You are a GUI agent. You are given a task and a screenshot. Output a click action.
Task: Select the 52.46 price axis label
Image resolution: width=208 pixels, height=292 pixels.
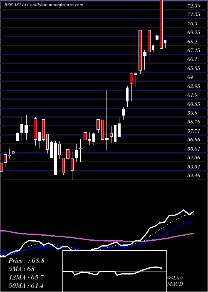click(x=194, y=176)
